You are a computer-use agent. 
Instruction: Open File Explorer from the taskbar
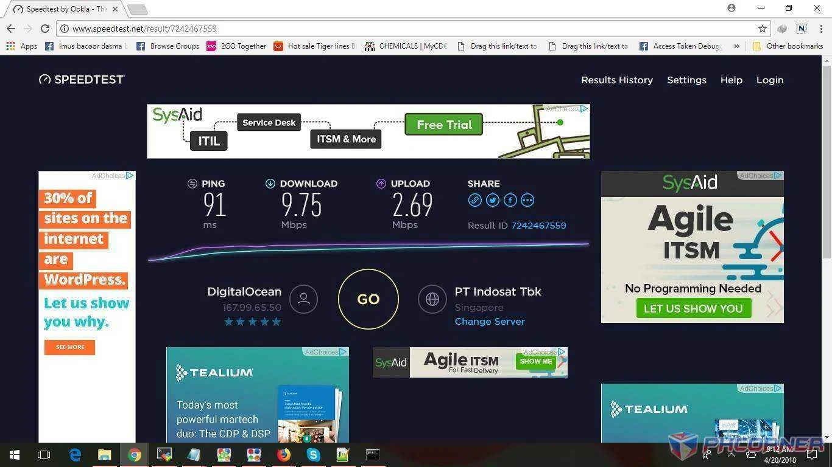(x=105, y=455)
